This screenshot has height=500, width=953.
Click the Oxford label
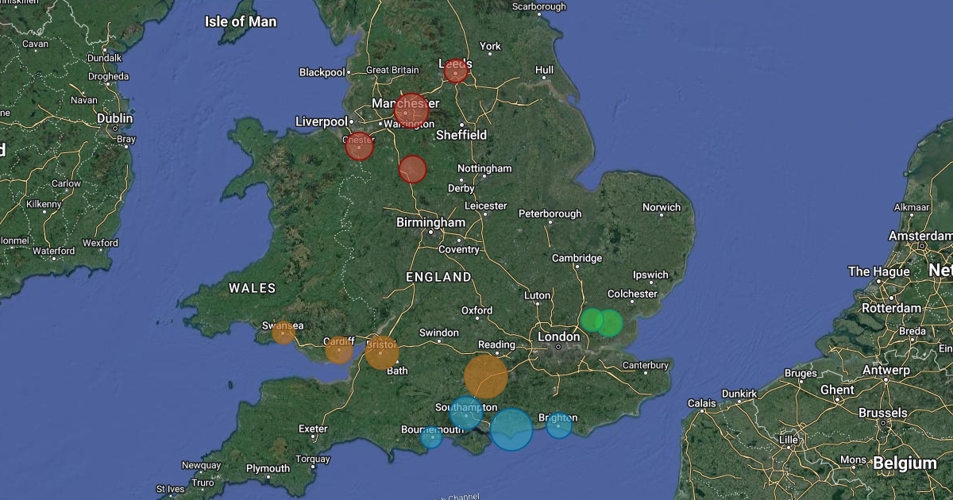(477, 310)
